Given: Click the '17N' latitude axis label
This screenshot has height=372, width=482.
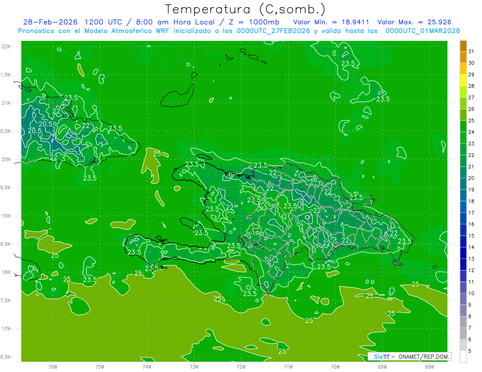Looking at the screenshot, I should (x=6, y=329).
